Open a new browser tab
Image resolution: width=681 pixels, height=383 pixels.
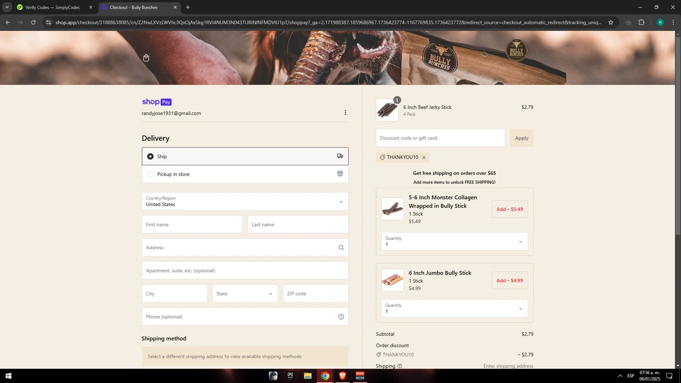(188, 7)
